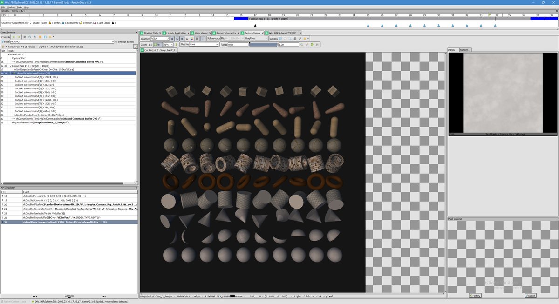Toggle the checkerboard background button
This screenshot has width=559, height=304.
[197, 39]
